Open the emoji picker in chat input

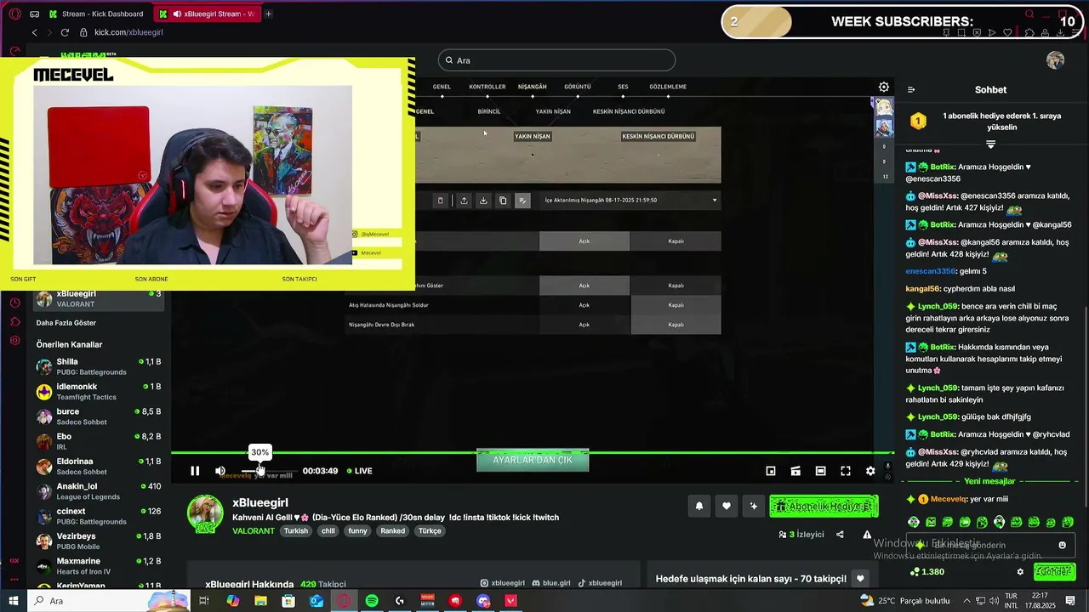coord(1062,545)
